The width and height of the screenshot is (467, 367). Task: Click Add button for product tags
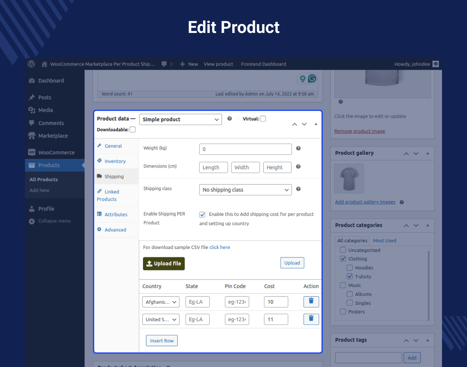412,358
